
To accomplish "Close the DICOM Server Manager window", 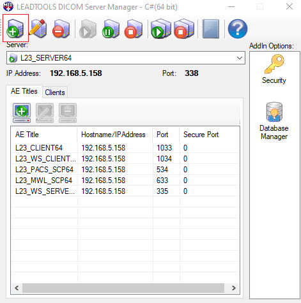I will [x=289, y=7].
